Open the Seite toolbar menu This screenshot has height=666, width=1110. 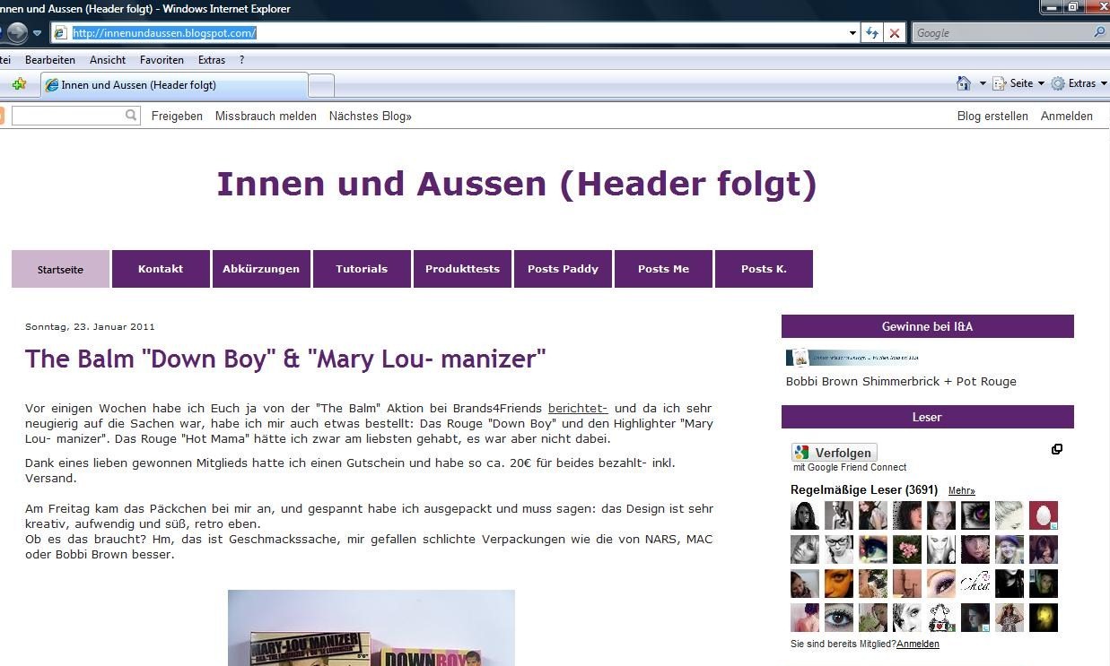[x=1018, y=83]
